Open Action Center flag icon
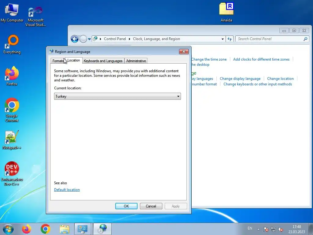313x235 pixels. (266, 229)
